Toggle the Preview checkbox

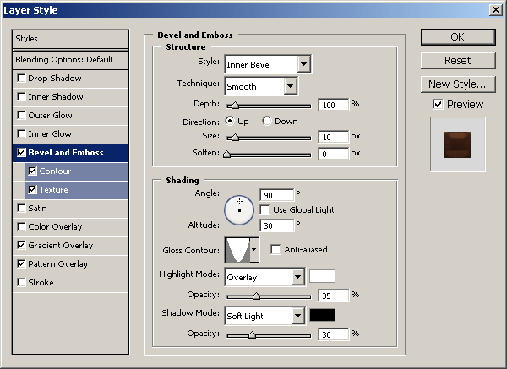pyautogui.click(x=438, y=105)
